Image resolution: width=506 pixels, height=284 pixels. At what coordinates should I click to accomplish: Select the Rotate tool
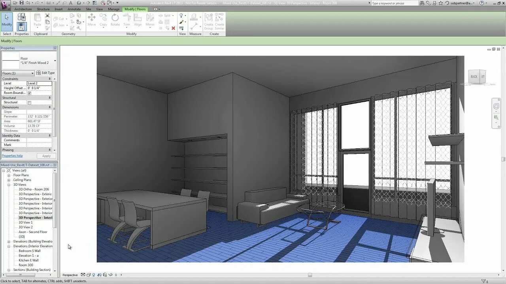point(115,20)
